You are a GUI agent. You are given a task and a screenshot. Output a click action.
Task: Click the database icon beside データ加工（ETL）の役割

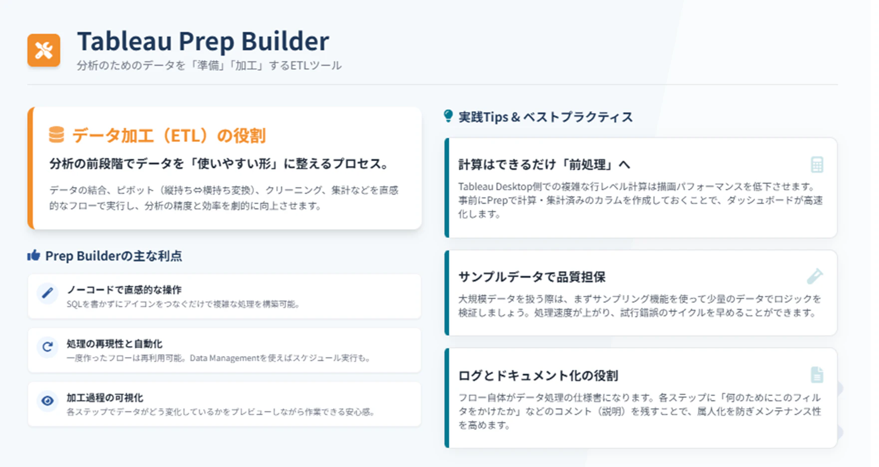point(56,135)
